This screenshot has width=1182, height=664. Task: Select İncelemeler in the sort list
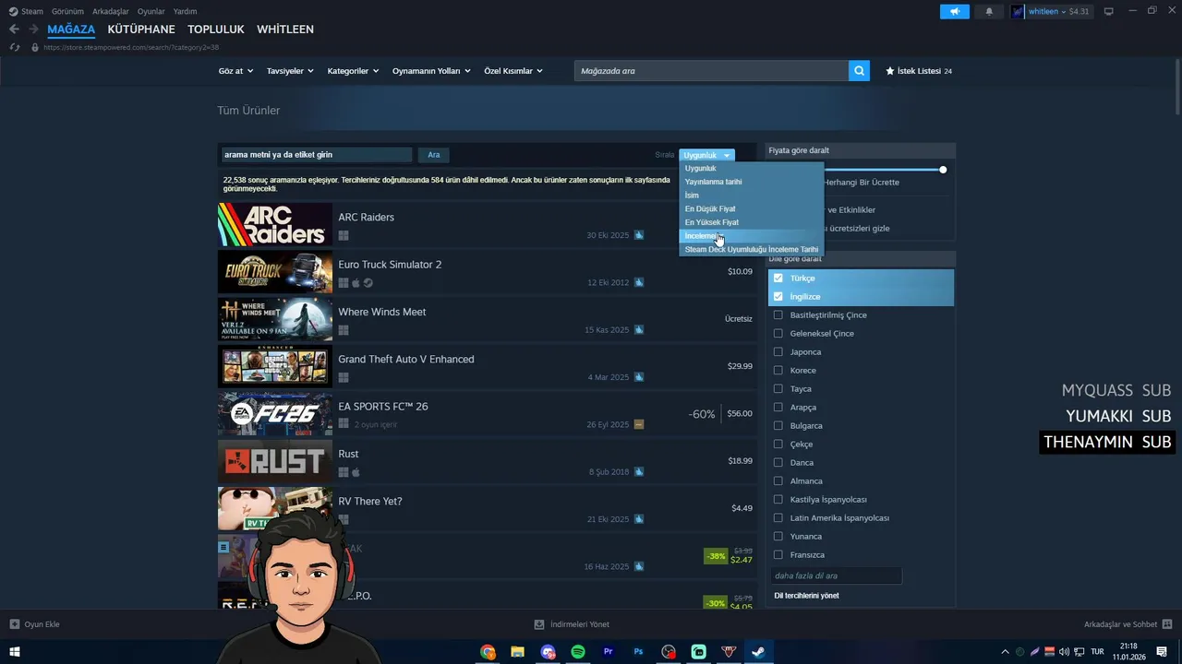(751, 236)
